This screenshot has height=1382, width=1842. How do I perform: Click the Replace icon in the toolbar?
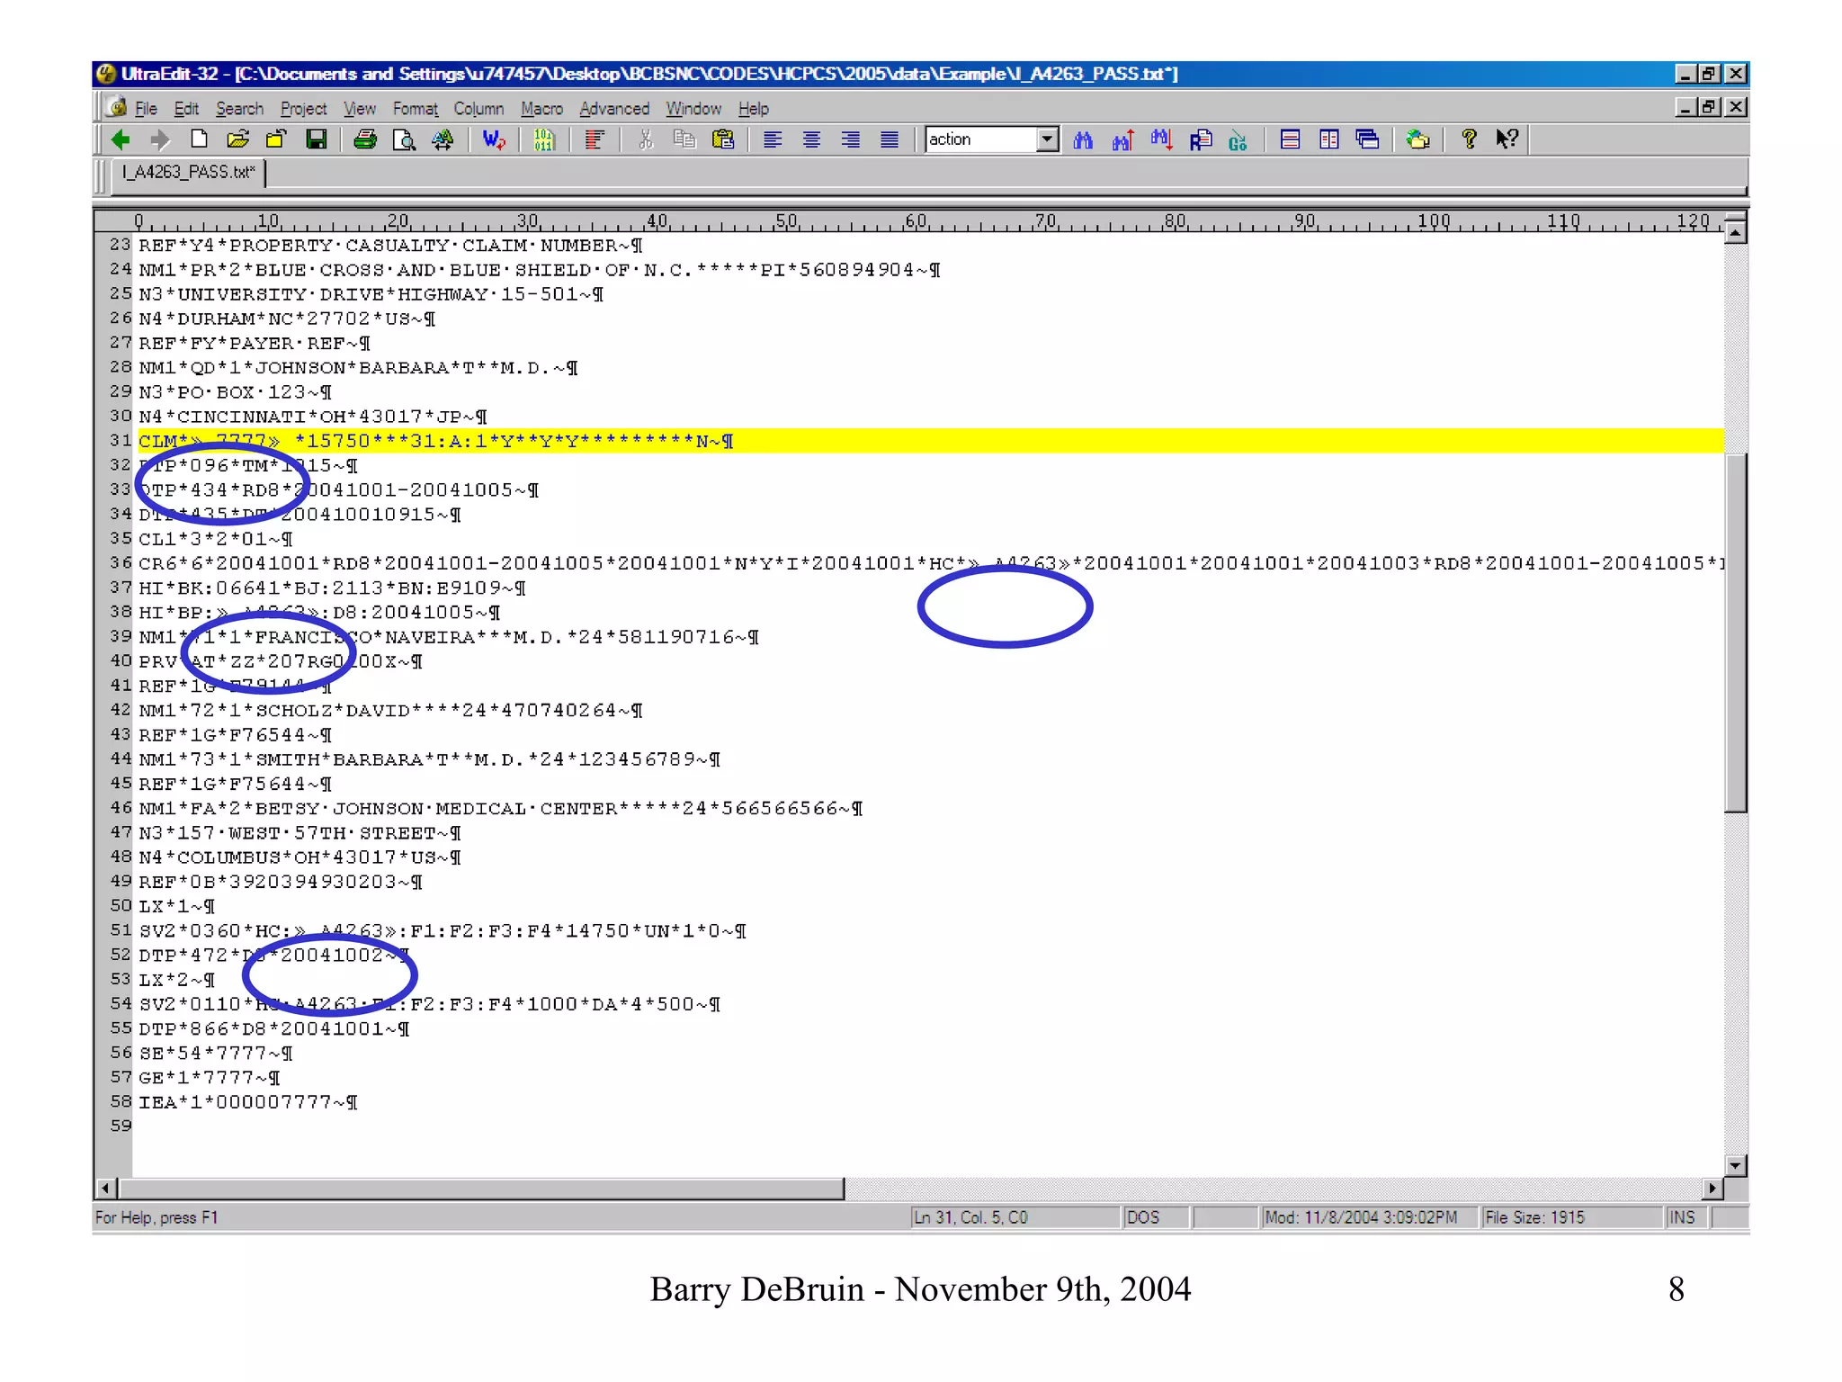click(x=1201, y=139)
